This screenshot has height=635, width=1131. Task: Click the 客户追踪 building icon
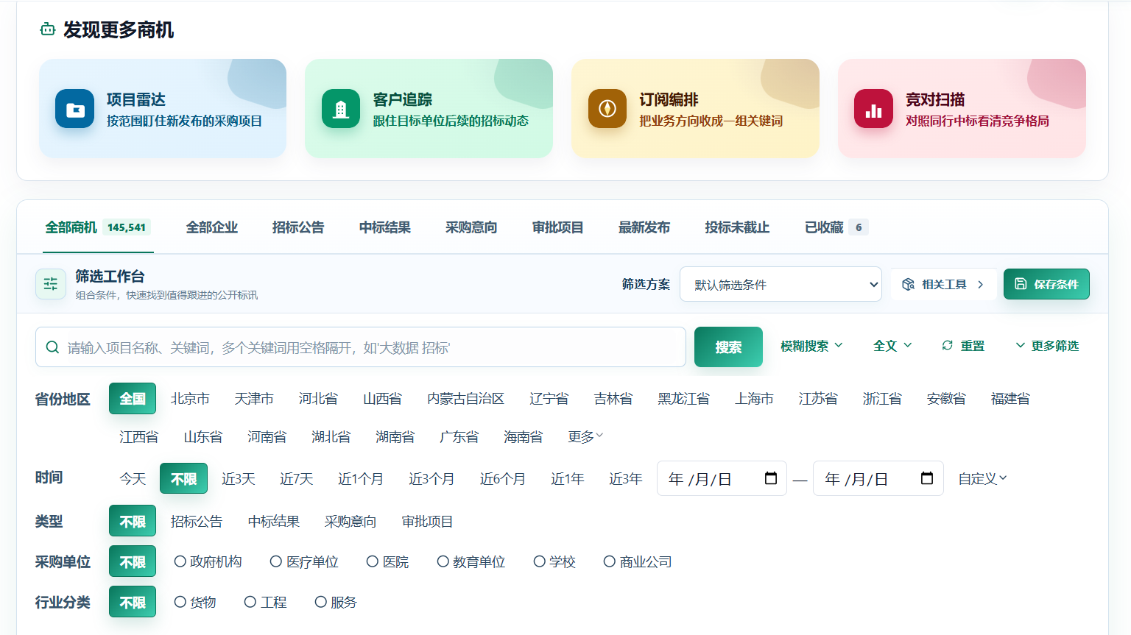tap(341, 109)
